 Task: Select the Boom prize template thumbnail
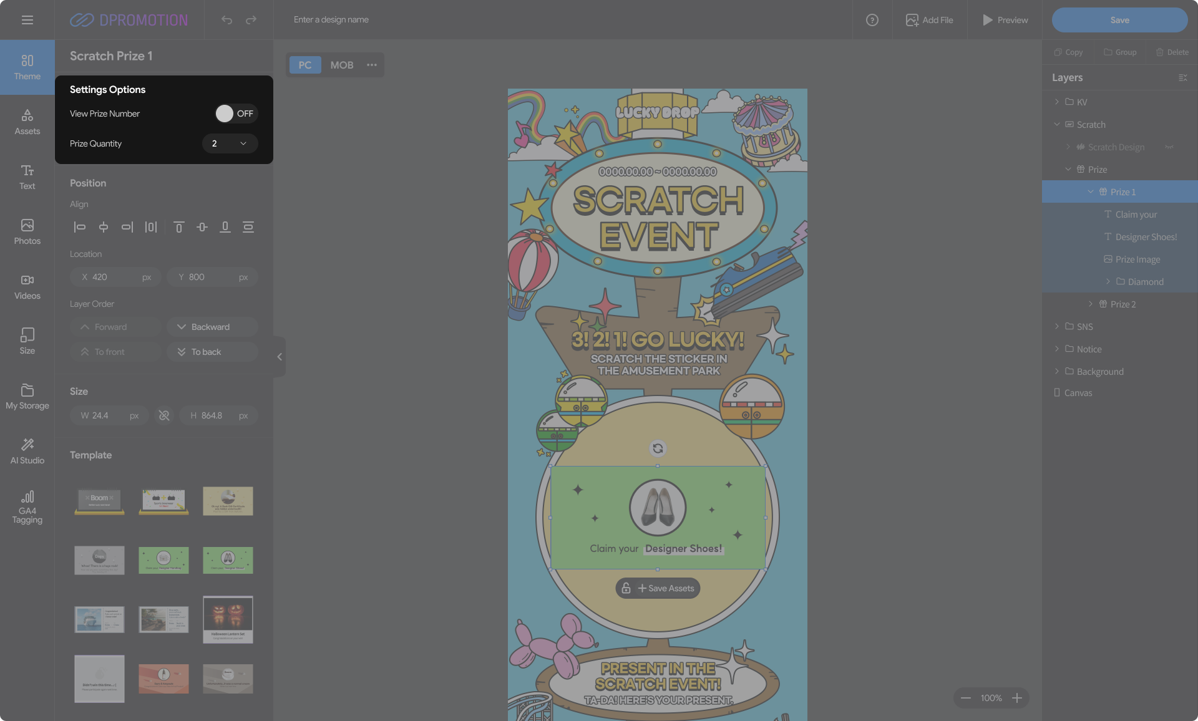click(x=99, y=501)
